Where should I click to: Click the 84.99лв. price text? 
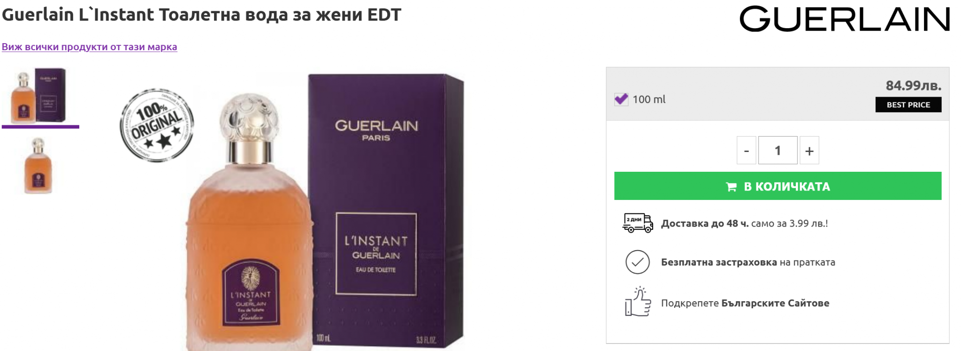[x=913, y=85]
